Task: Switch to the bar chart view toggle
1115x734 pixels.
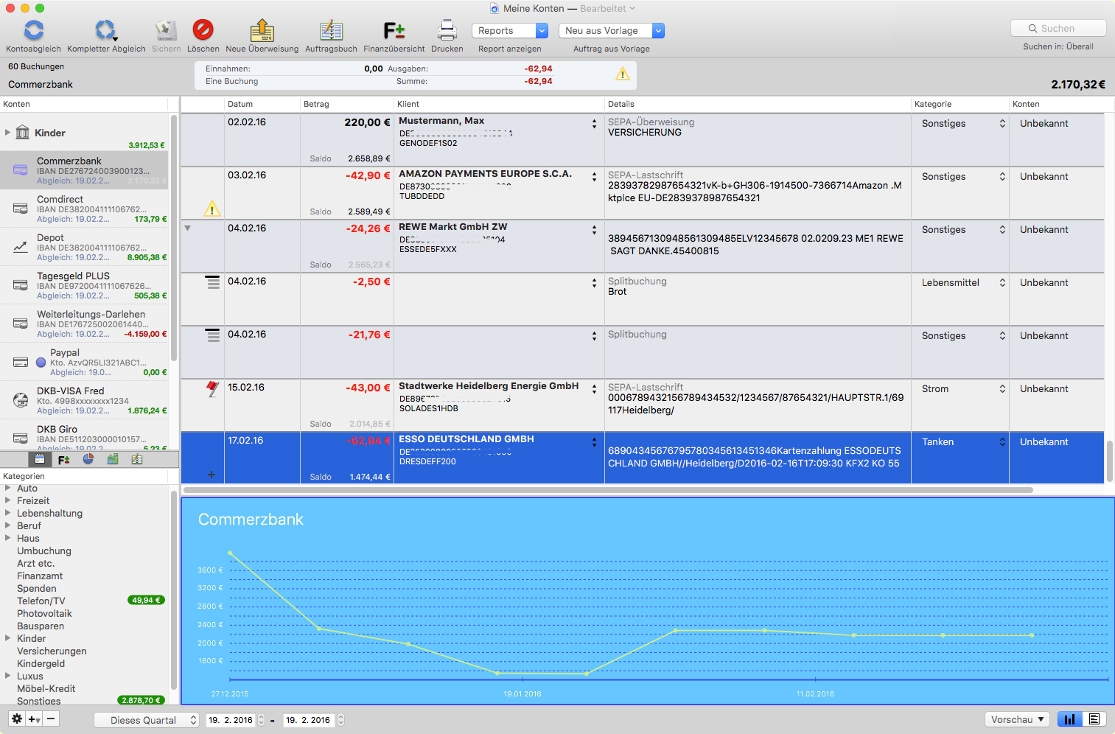Action: point(1069,719)
